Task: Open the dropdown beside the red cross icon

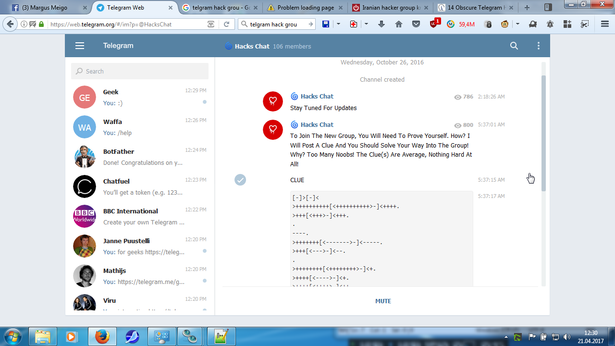Action: click(366, 25)
